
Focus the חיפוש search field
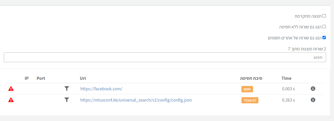point(165,58)
